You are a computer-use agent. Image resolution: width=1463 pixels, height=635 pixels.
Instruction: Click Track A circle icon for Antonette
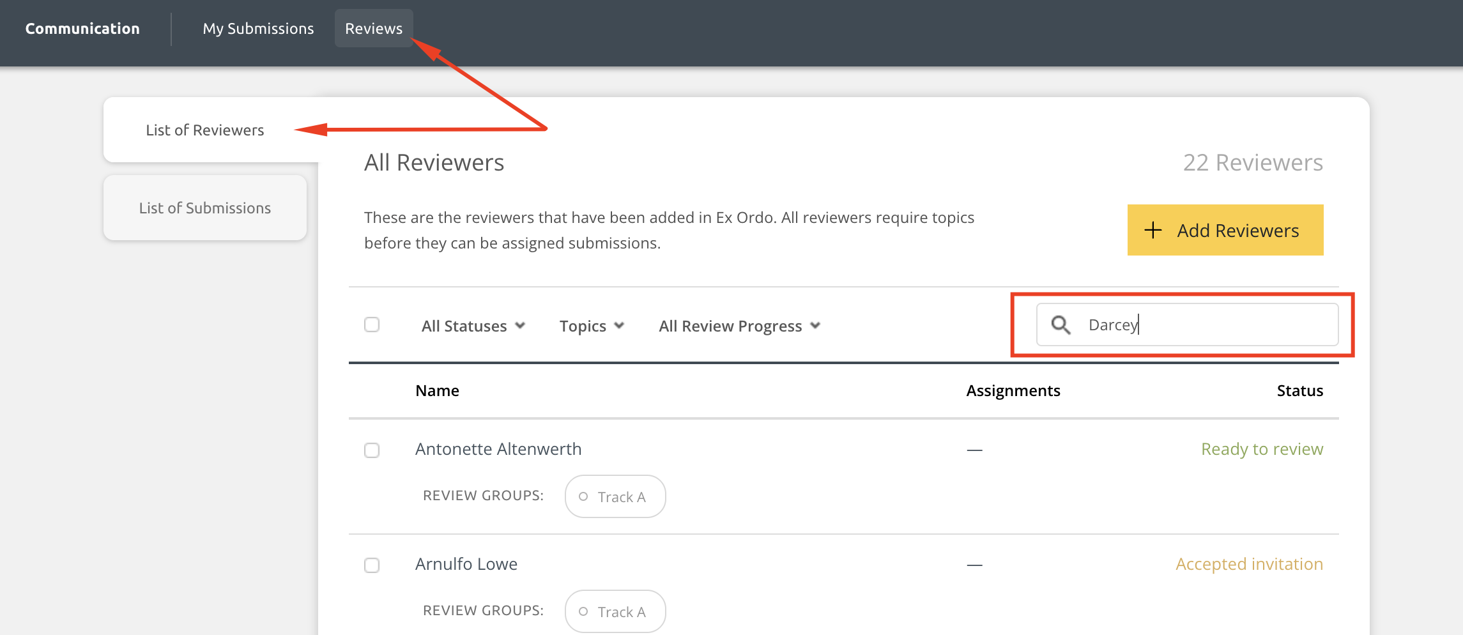point(583,496)
